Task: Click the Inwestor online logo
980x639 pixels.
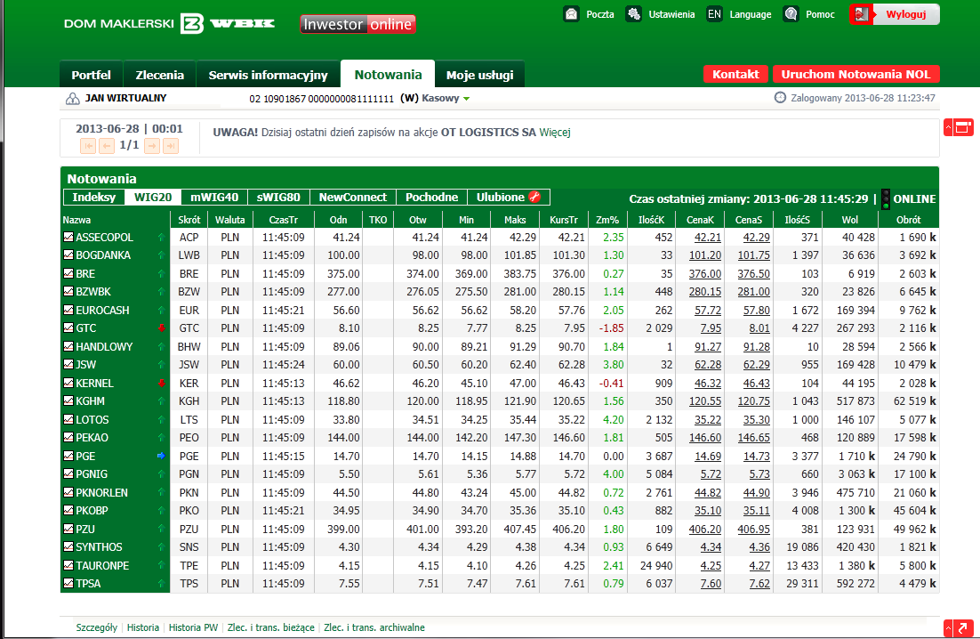Action: tap(357, 24)
